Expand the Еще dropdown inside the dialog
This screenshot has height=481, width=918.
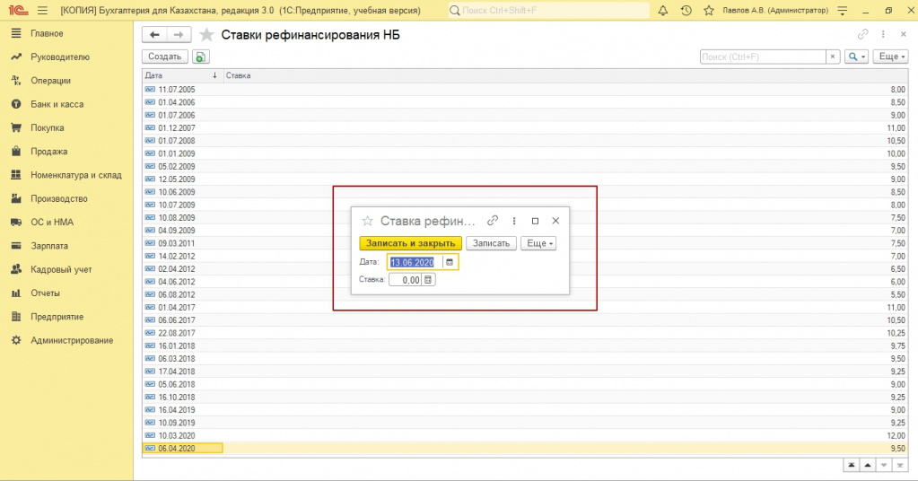click(539, 243)
